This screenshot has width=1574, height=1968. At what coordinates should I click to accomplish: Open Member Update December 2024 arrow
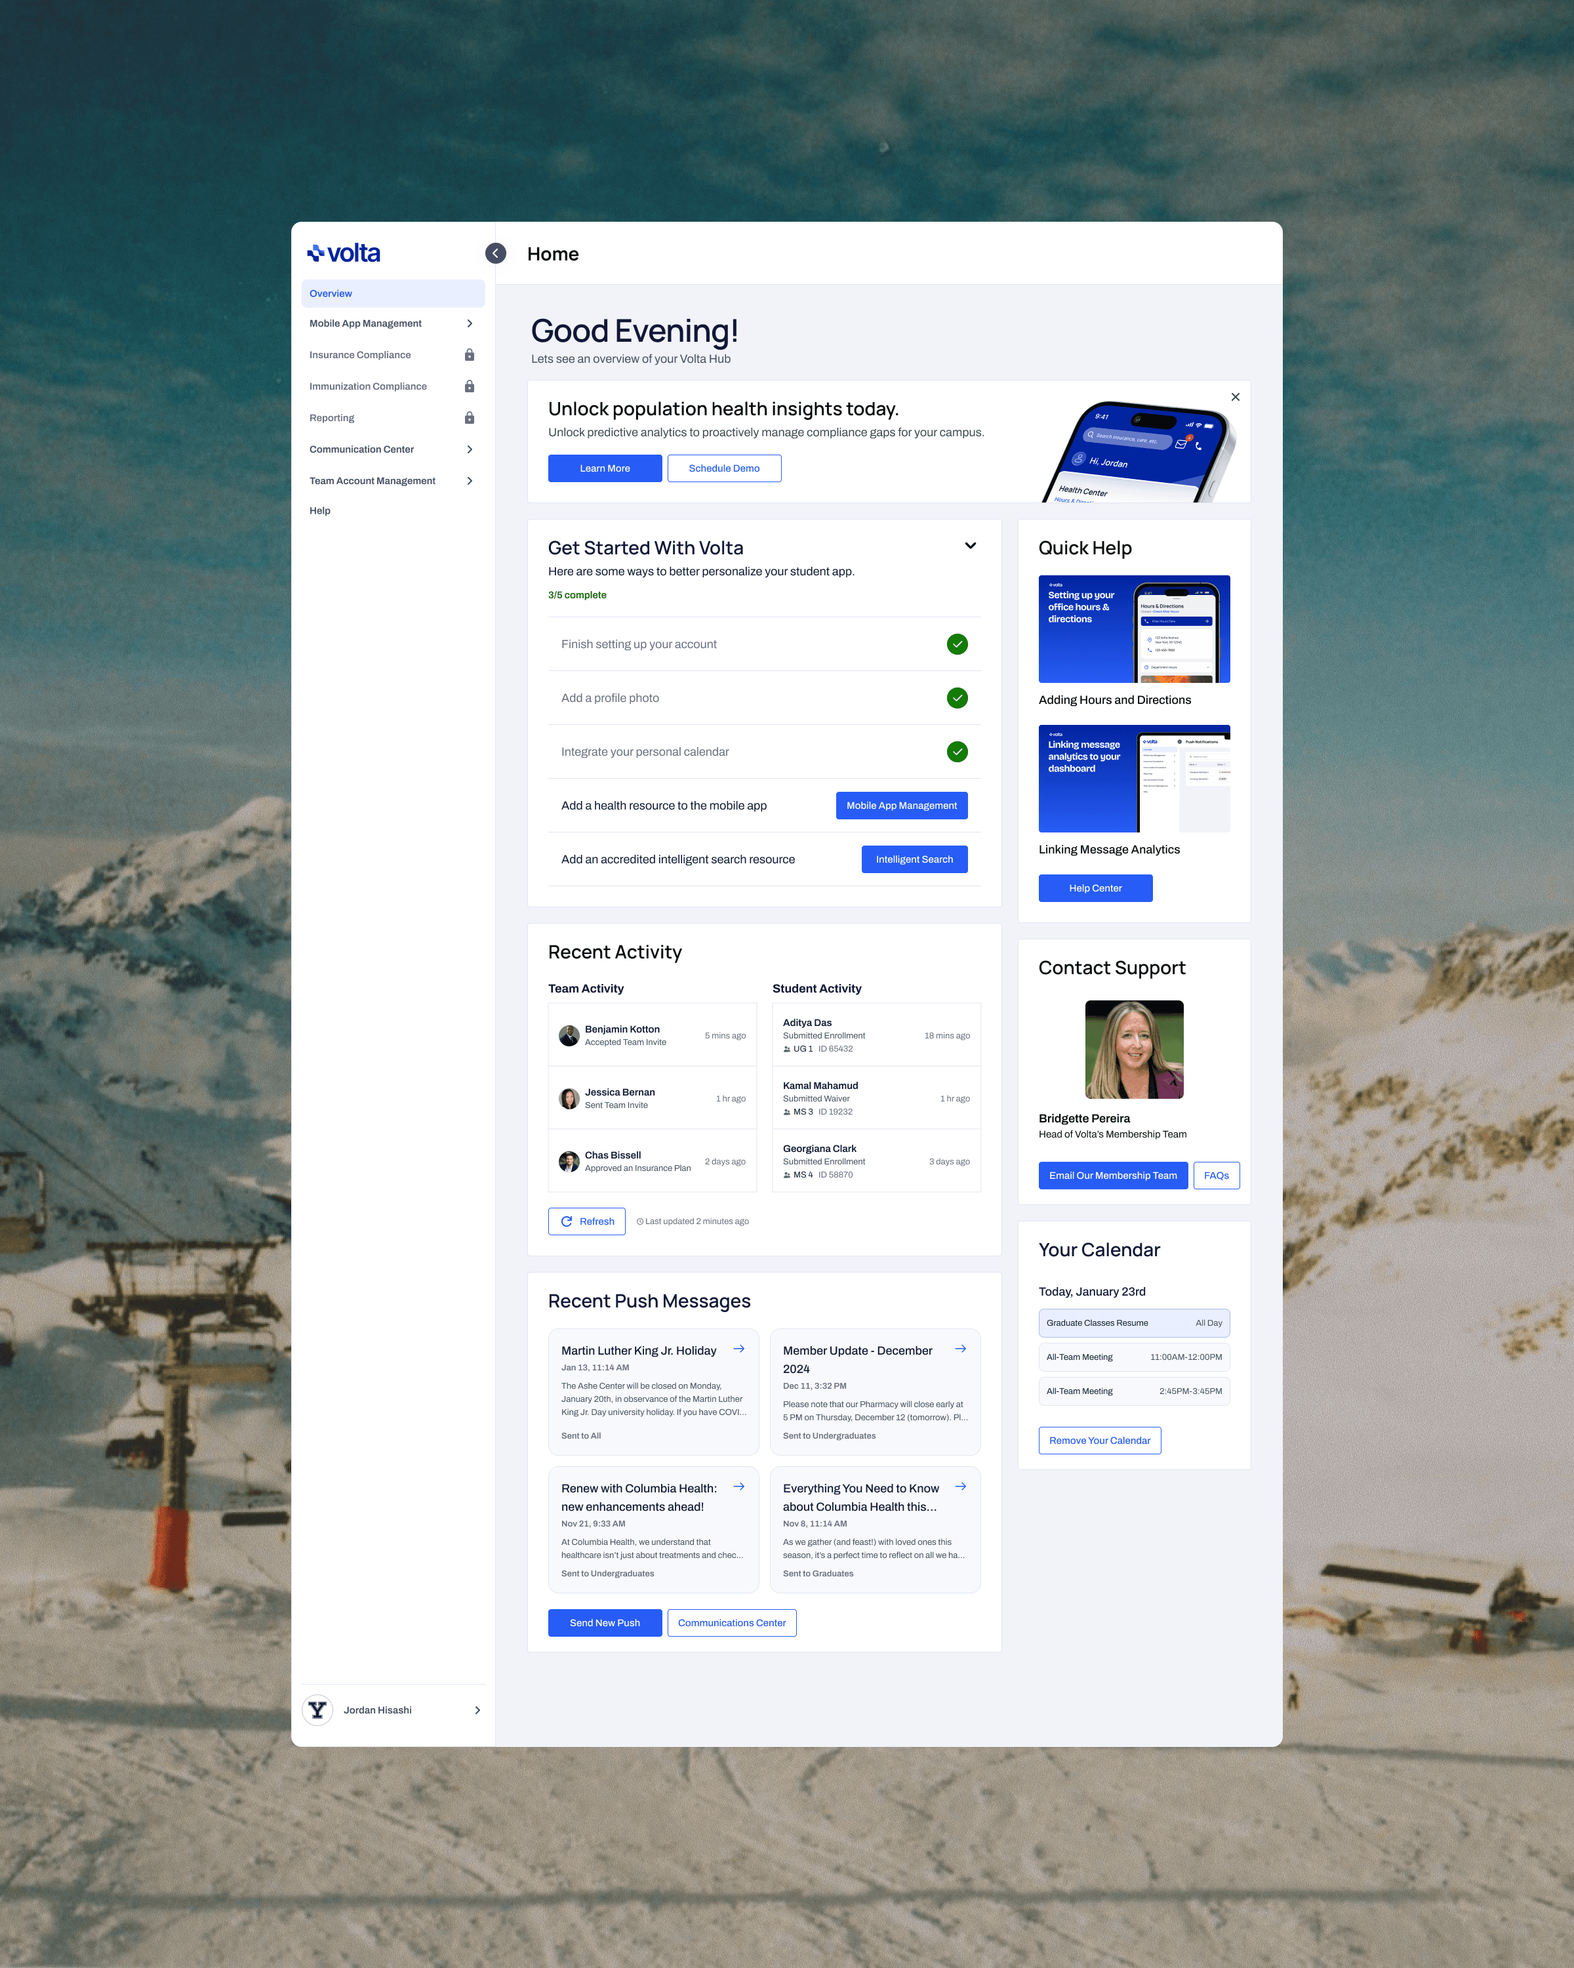tap(960, 1349)
